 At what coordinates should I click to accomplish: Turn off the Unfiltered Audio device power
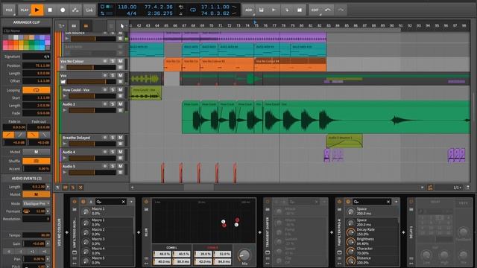(75, 202)
